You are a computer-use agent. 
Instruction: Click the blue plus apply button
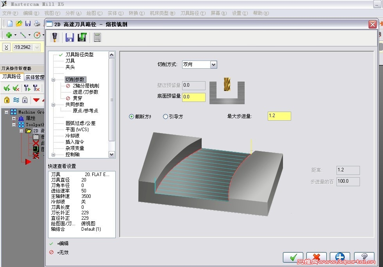click(340, 258)
